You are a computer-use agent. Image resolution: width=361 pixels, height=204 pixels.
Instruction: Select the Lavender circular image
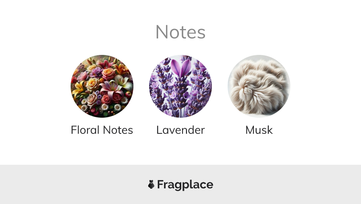(180, 86)
